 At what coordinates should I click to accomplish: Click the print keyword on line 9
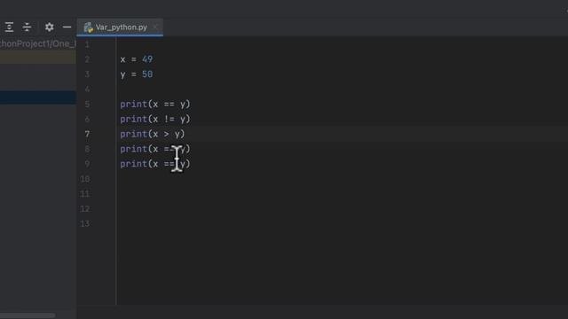[134, 164]
